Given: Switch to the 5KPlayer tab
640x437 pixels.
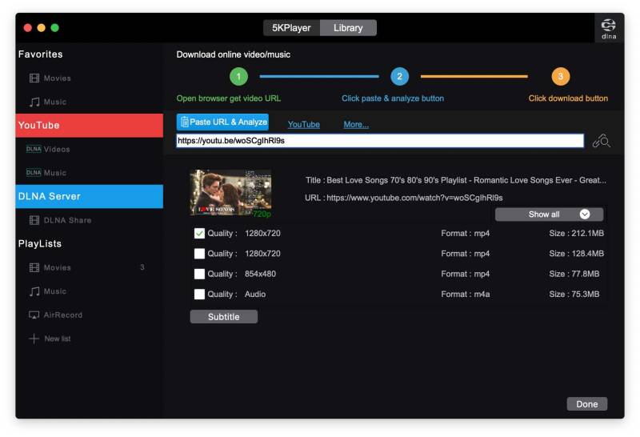Looking at the screenshot, I should pos(291,28).
